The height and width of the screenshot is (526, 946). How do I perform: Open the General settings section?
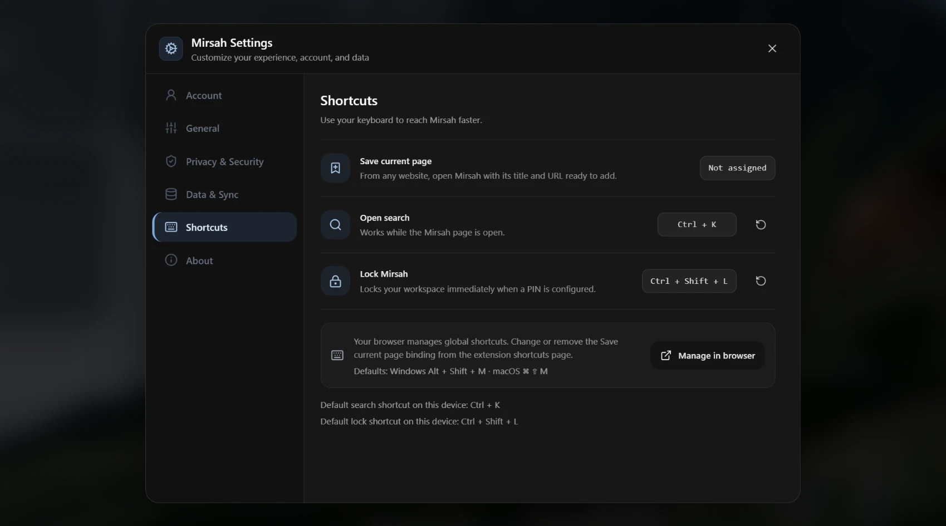[x=224, y=128]
